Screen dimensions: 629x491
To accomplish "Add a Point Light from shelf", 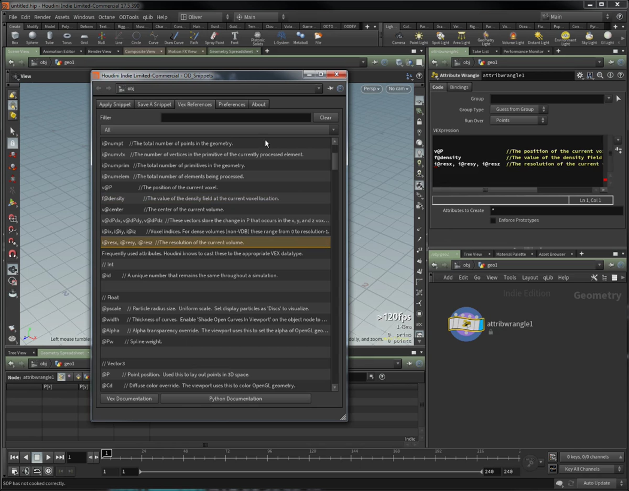I will (418, 38).
